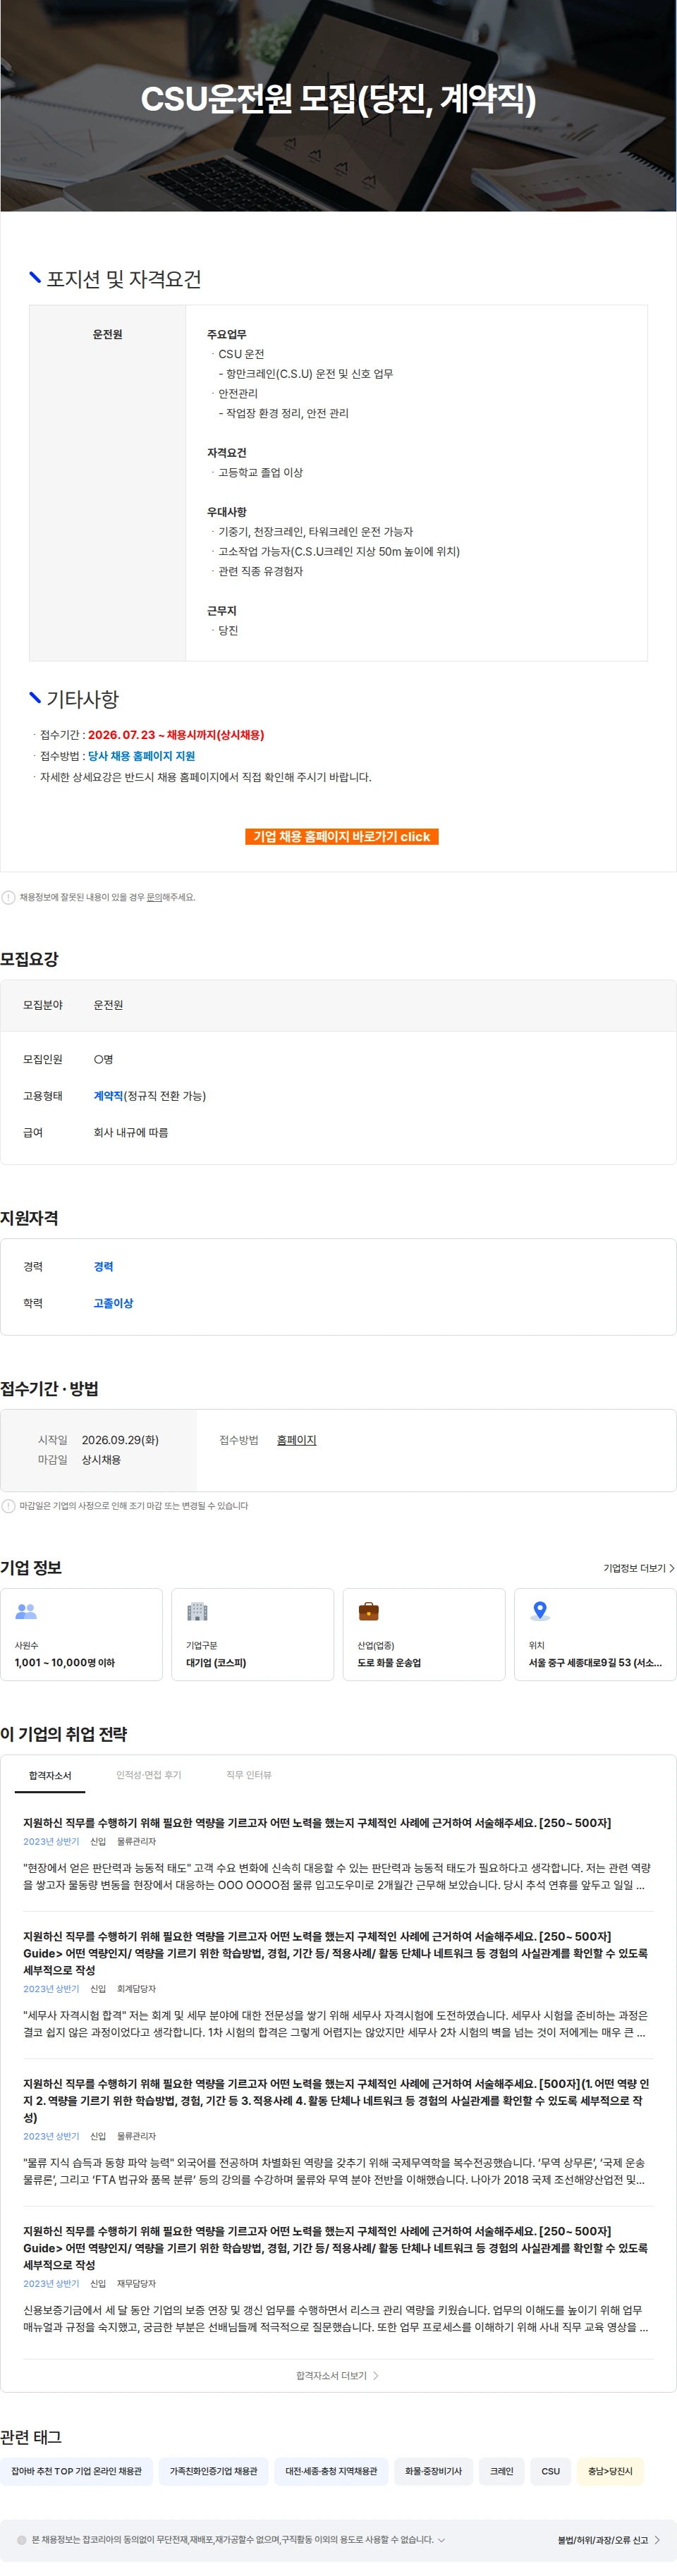Select the 충남>당진시 tag
677x2576 pixels.
point(610,2471)
